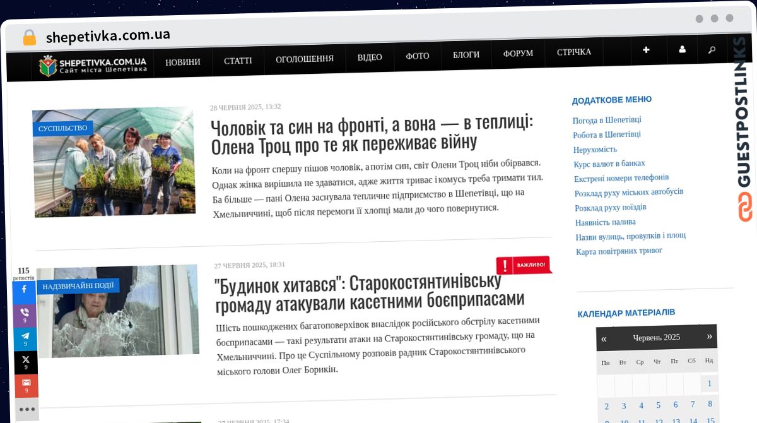The height and width of the screenshot is (423, 757).
Task: Click the 115 reposts counter
Action: click(x=24, y=273)
